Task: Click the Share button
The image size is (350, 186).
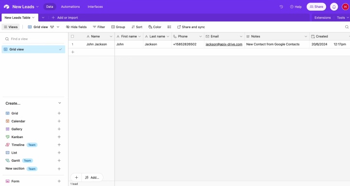Action: [316, 7]
